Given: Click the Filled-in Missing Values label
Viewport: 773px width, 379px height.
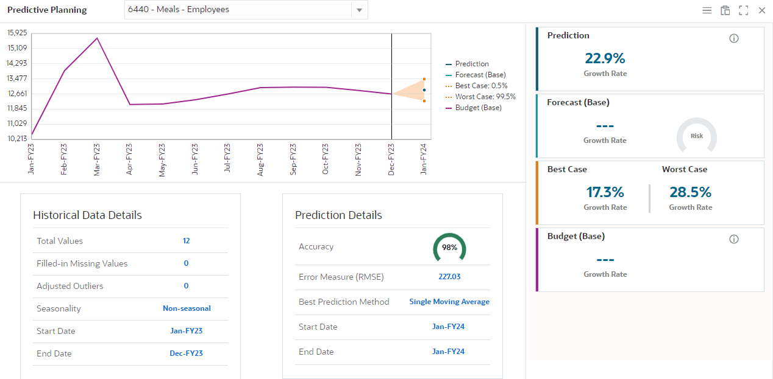Looking at the screenshot, I should [x=82, y=263].
